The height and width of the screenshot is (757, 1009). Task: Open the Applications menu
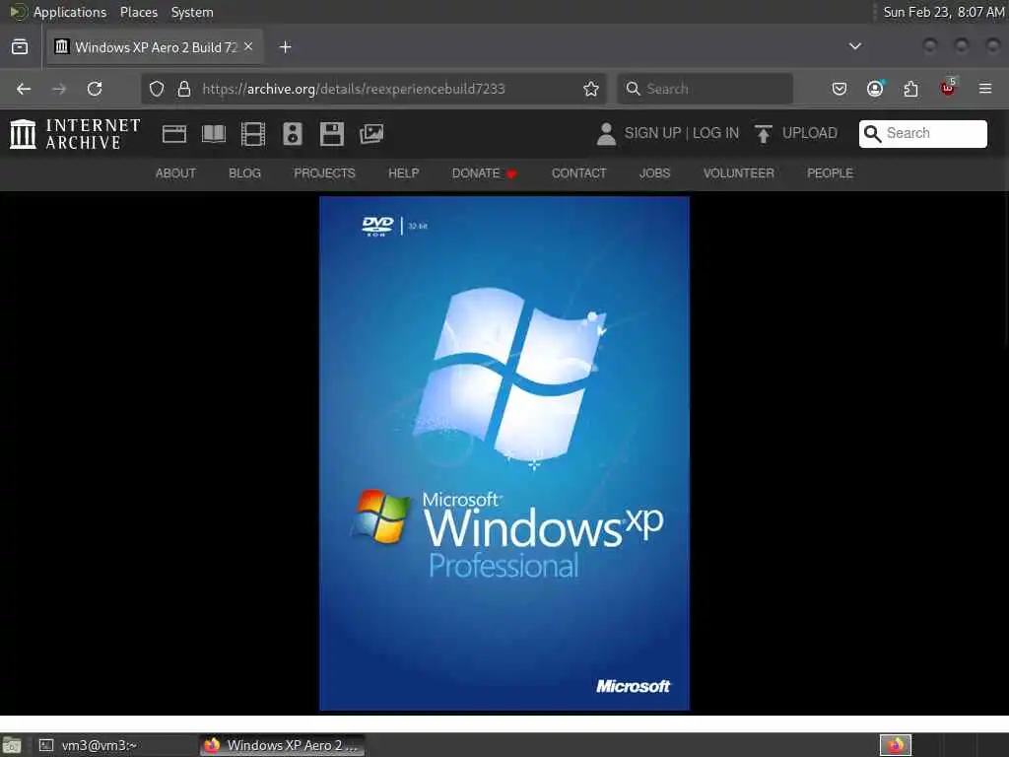[58, 12]
